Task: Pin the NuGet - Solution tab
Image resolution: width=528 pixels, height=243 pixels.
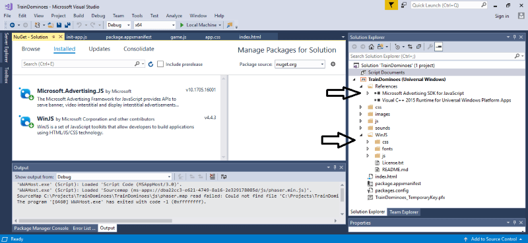Action: pyautogui.click(x=53, y=37)
